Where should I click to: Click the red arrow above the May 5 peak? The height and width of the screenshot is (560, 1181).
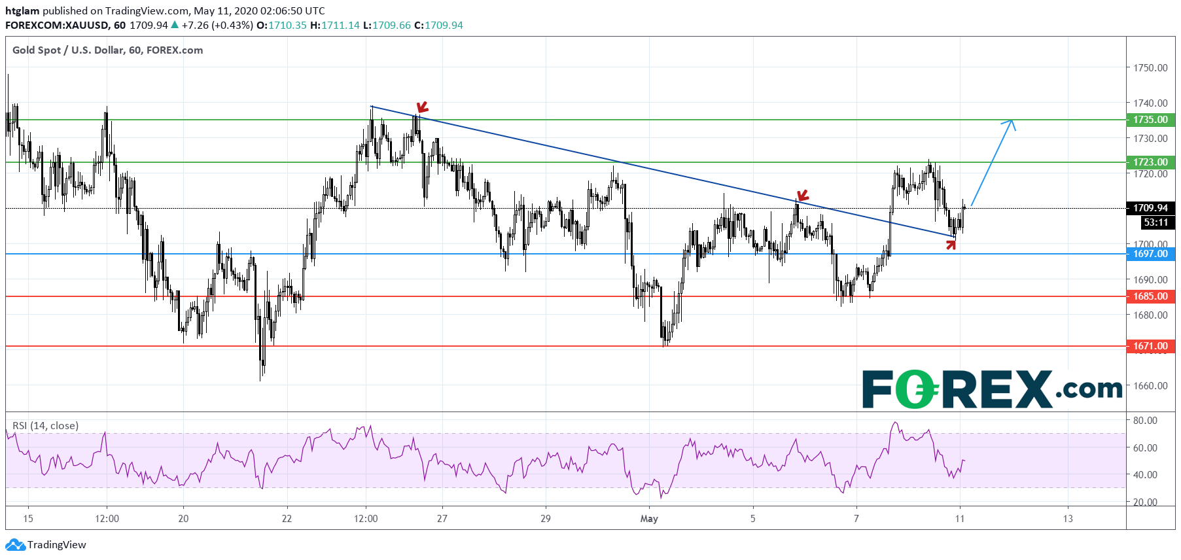(802, 196)
